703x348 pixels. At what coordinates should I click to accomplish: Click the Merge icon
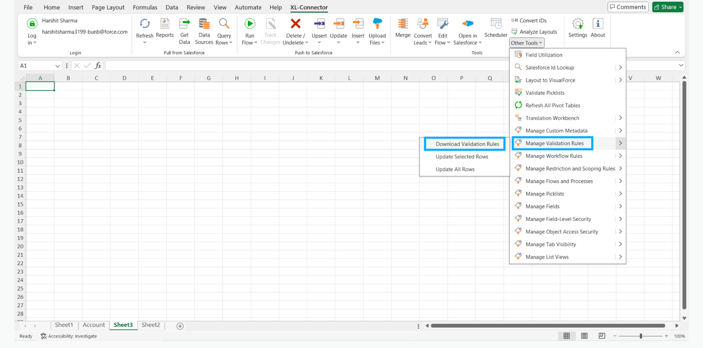pyautogui.click(x=403, y=24)
